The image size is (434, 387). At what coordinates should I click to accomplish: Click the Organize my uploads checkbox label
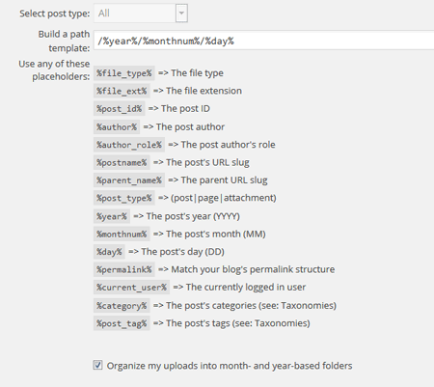230,366
